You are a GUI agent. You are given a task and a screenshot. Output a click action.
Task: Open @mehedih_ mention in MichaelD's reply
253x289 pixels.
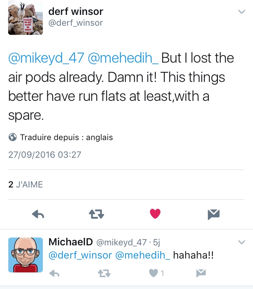(143, 255)
